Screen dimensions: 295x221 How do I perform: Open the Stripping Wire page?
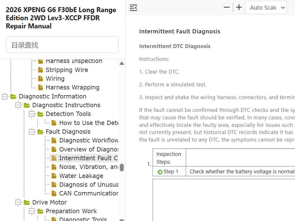[67, 70]
